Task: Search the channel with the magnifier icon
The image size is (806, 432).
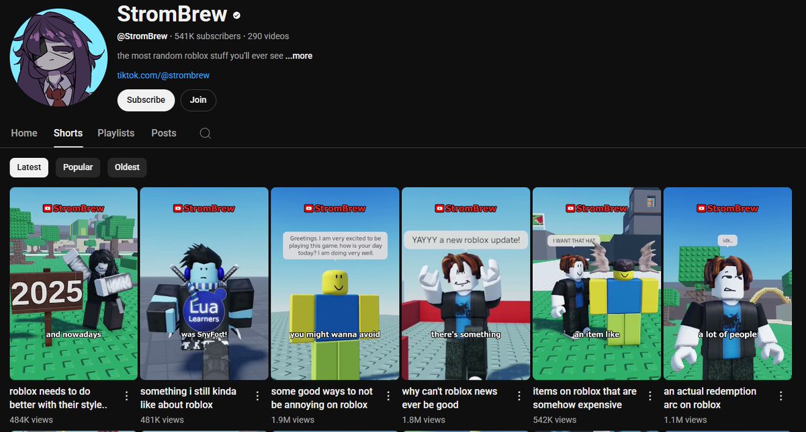Action: click(206, 133)
